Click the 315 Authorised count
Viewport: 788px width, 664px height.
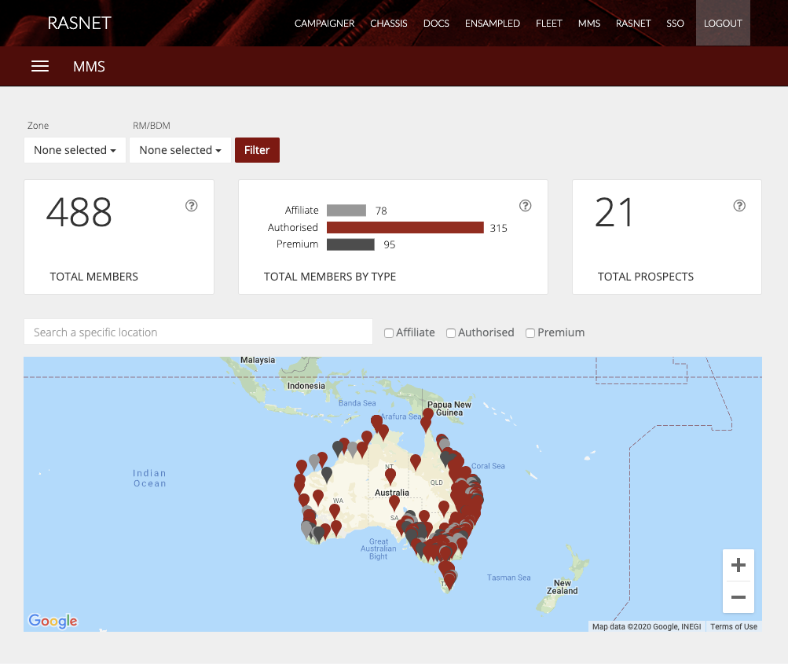(x=499, y=228)
